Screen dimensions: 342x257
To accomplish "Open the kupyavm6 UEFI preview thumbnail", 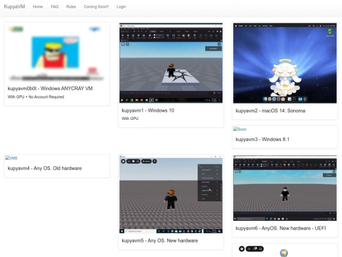I will pos(285,188).
